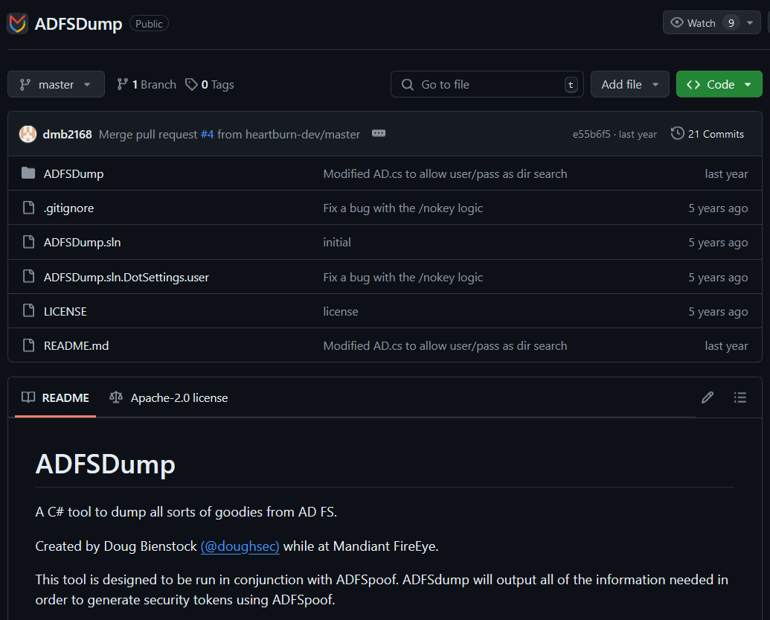Click the ADFSDump.sln.DotSettings.user file icon
Image resolution: width=770 pixels, height=620 pixels.
28,277
